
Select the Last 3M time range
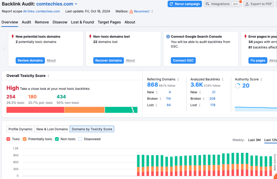click(254, 140)
